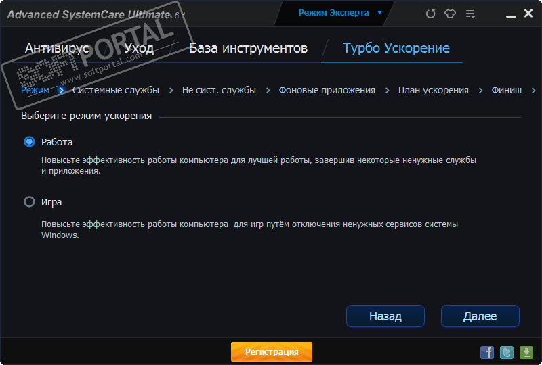Go to the Режим step

pyautogui.click(x=35, y=90)
